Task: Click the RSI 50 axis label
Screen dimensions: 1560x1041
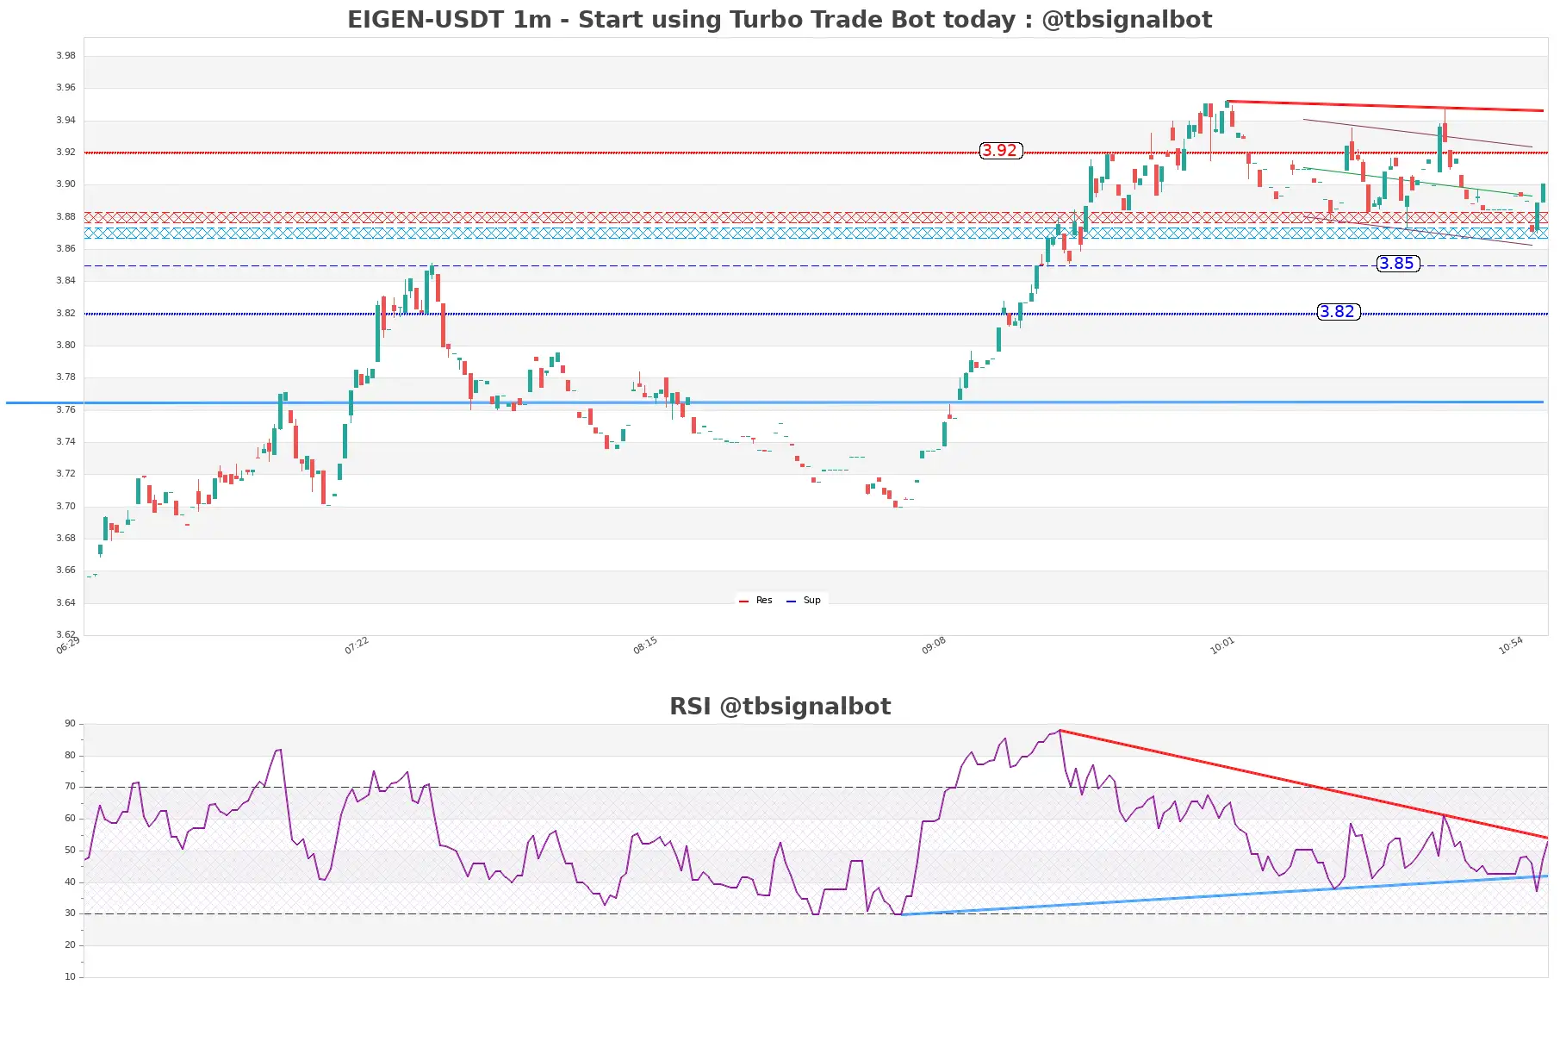Action: pyautogui.click(x=70, y=851)
